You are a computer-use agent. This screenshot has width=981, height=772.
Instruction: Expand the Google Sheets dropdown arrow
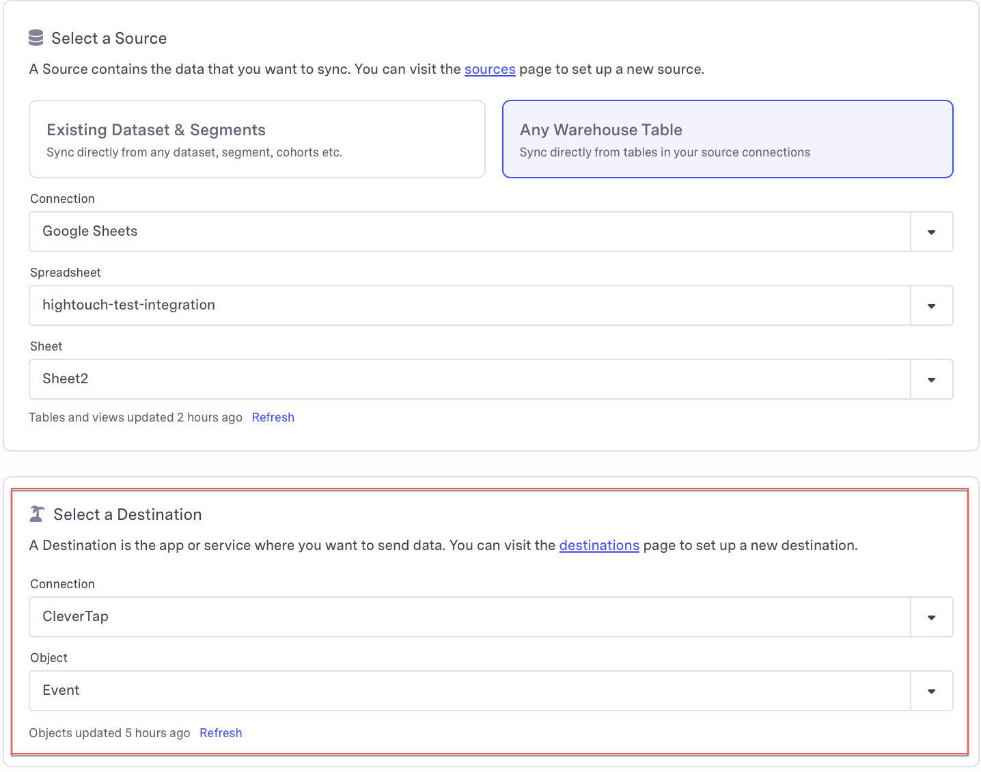(931, 232)
